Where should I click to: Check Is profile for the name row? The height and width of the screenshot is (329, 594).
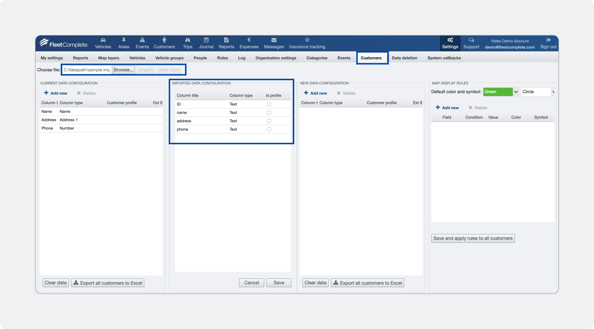click(269, 113)
